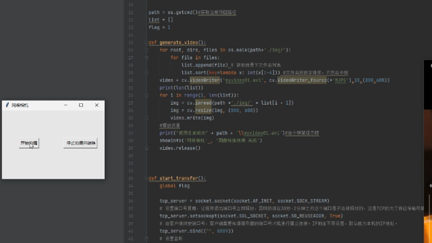Click the 'tcp_server.setsockopt(' line
The image size is (432, 243).
[x=251, y=216]
